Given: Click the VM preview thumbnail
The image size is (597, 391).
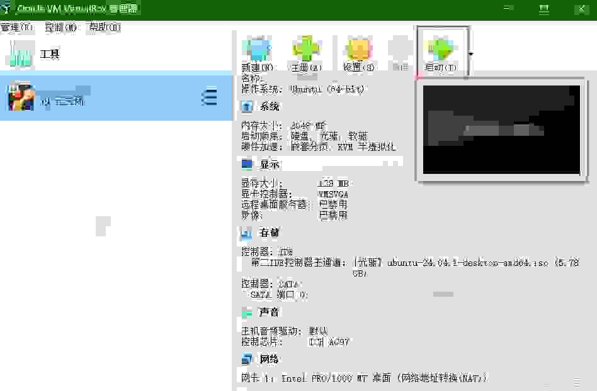Looking at the screenshot, I should pyautogui.click(x=501, y=129).
